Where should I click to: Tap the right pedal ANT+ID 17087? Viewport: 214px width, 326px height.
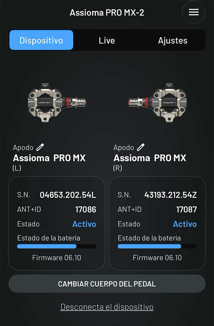pos(186,209)
